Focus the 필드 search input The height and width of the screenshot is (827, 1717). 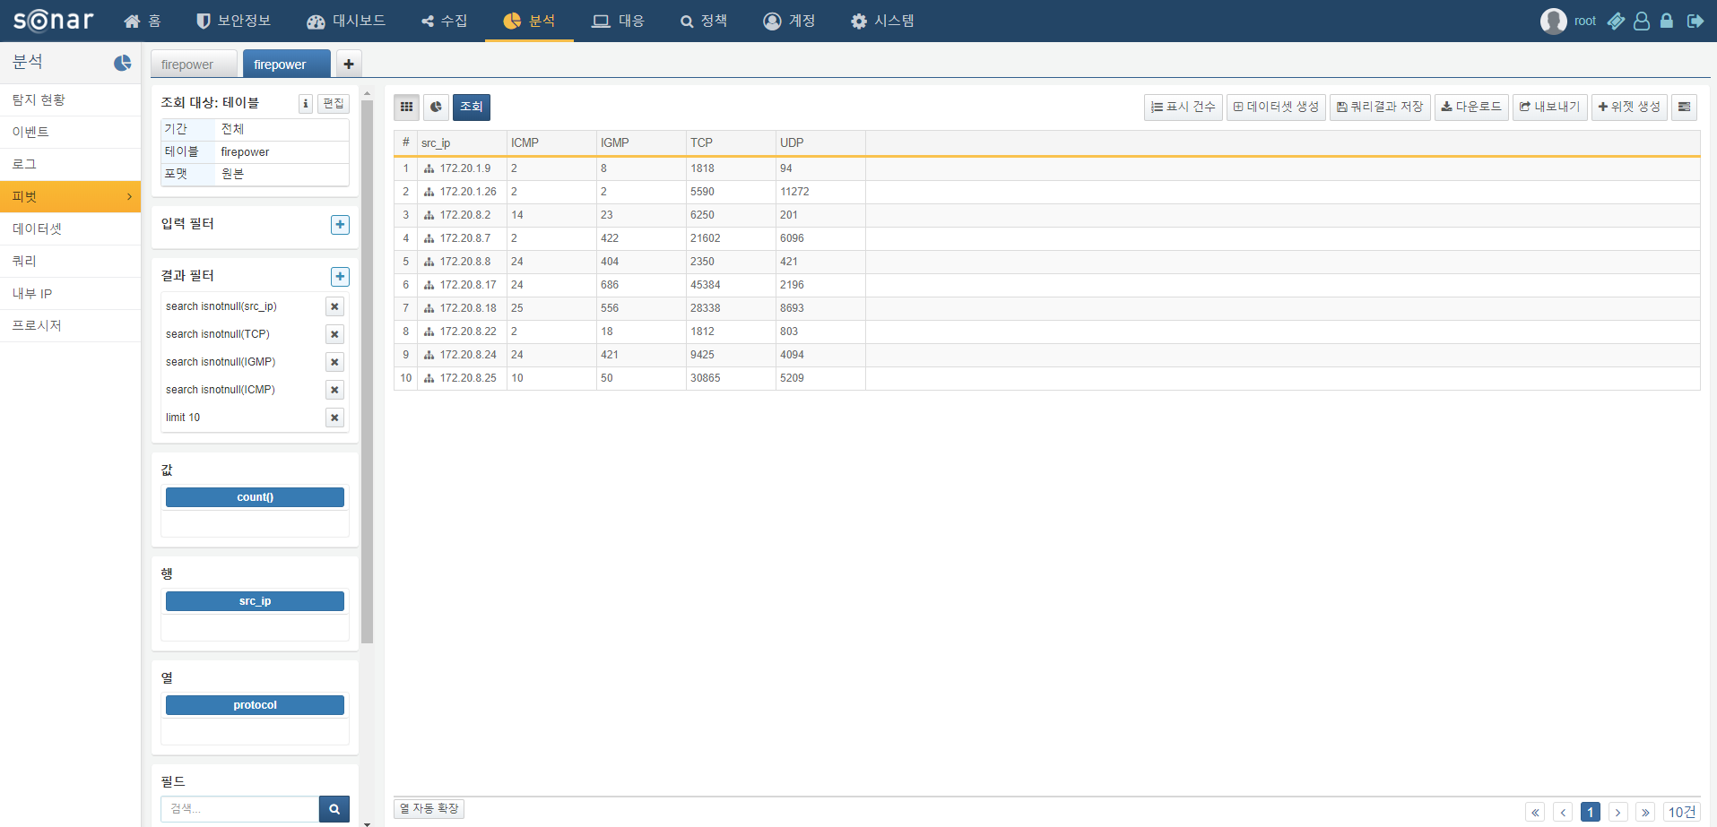[240, 808]
